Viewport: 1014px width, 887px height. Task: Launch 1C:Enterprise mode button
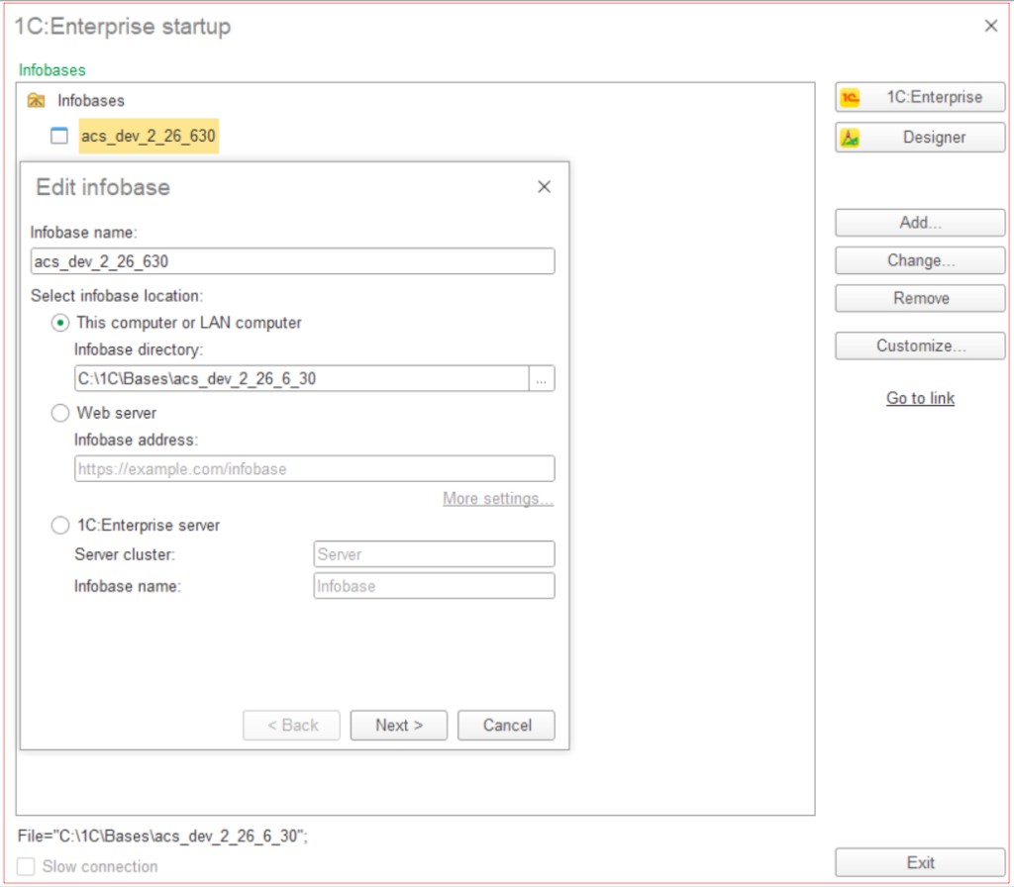[920, 98]
